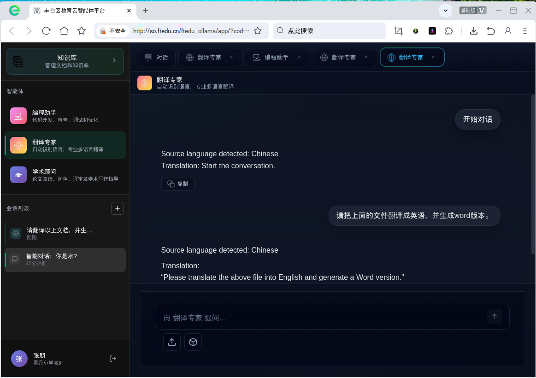Open the browser tab list dropdown
The width and height of the screenshot is (536, 378).
pos(445,11)
